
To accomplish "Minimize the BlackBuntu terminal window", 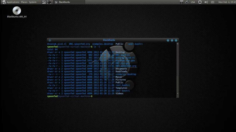I will pyautogui.click(x=168, y=40).
